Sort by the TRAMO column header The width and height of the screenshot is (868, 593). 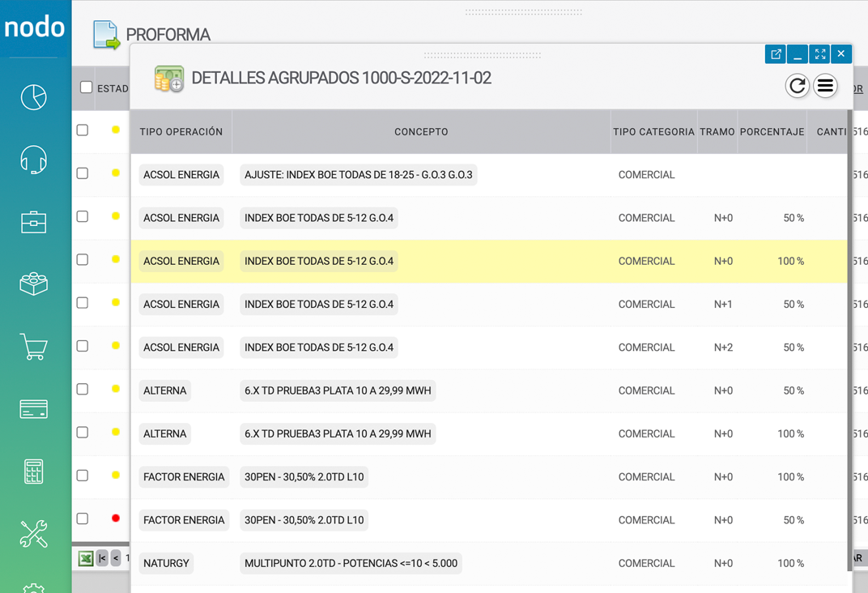(717, 132)
